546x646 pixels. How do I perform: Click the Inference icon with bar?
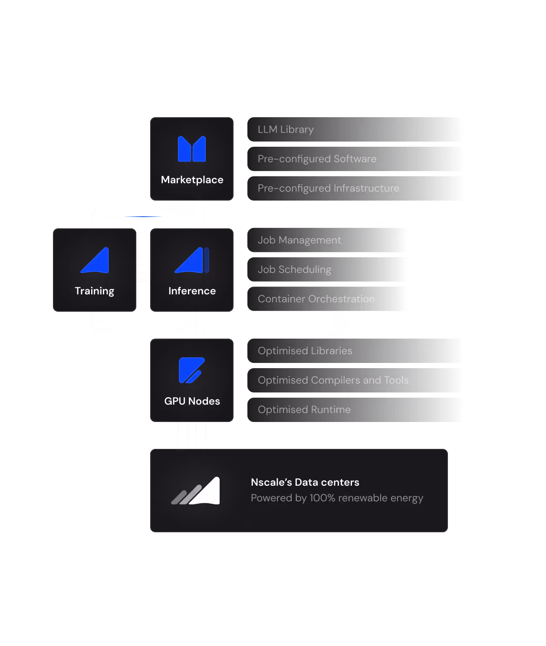pos(192,260)
